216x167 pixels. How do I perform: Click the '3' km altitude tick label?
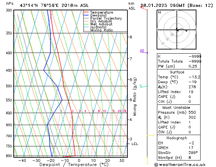click(x=131, y=139)
